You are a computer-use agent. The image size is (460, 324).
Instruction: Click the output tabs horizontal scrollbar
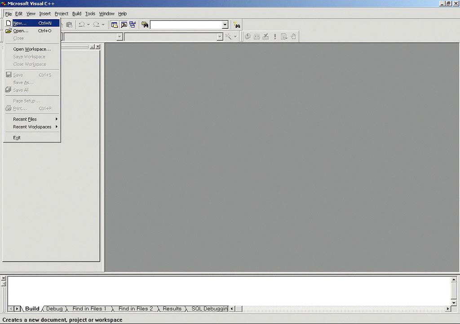pyautogui.click(x=341, y=309)
